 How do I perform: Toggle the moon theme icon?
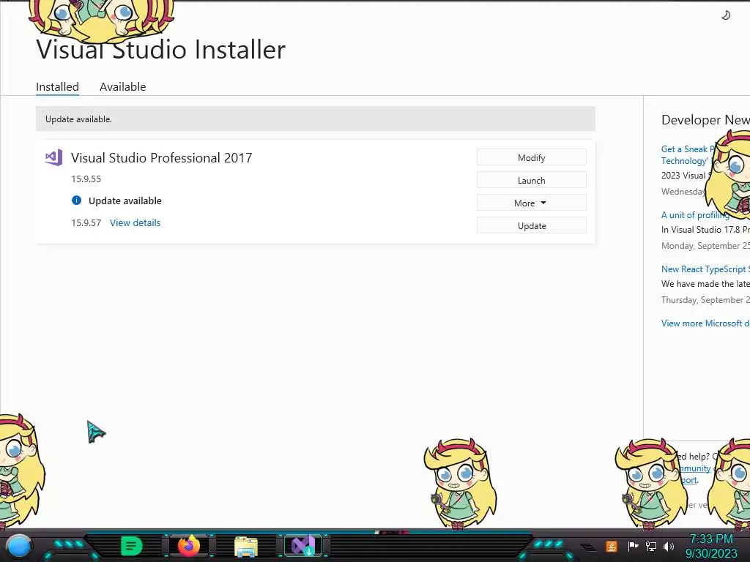(x=726, y=15)
